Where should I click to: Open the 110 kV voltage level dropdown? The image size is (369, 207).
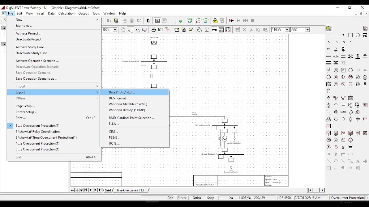287,30
